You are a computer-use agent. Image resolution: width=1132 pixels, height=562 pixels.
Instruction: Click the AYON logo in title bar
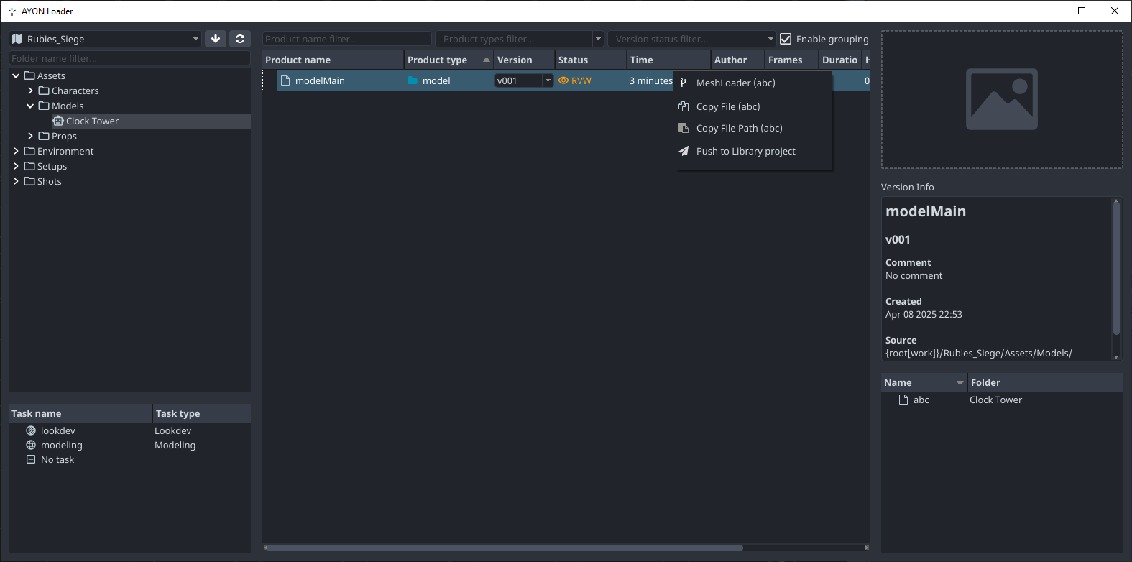(12, 11)
